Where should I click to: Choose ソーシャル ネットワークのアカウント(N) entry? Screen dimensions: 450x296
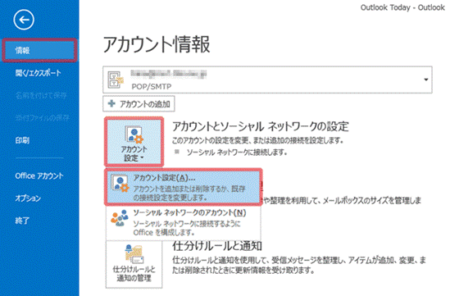[183, 222]
